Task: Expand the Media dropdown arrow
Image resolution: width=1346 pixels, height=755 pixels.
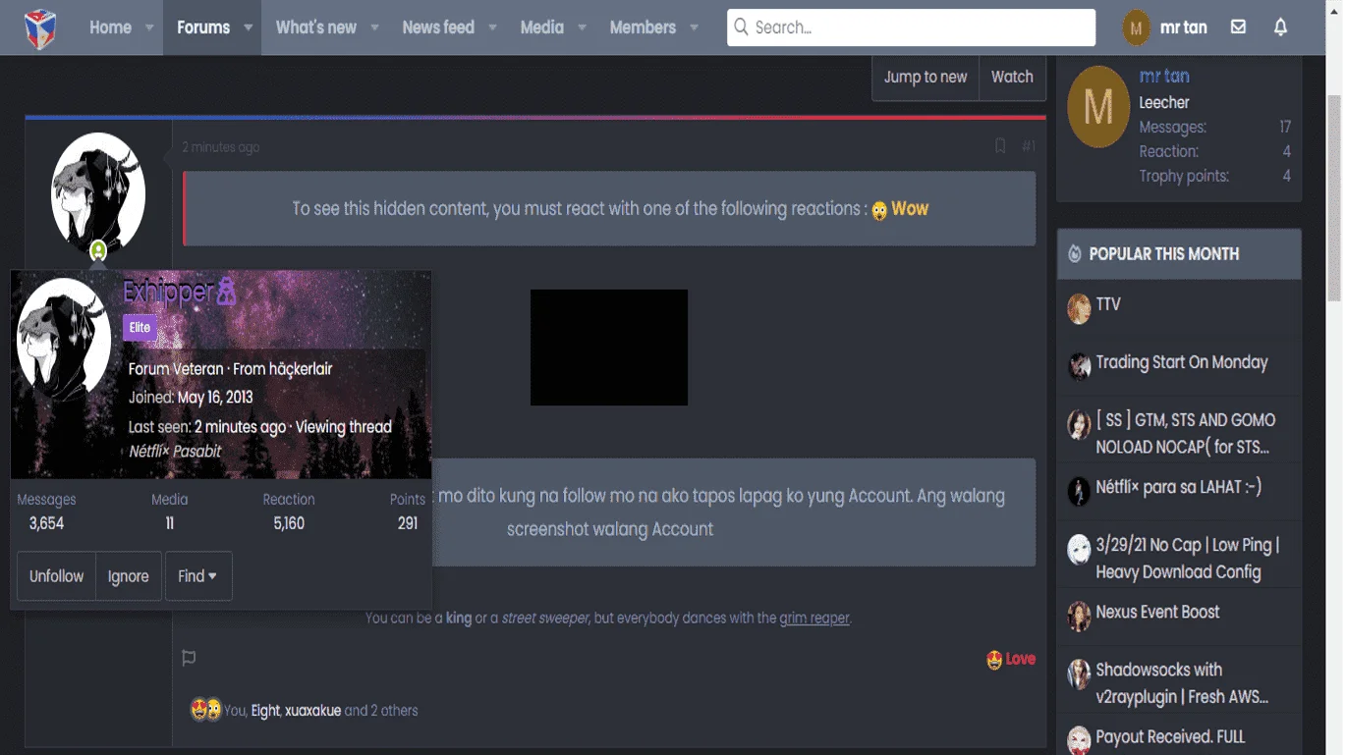Action: [582, 27]
